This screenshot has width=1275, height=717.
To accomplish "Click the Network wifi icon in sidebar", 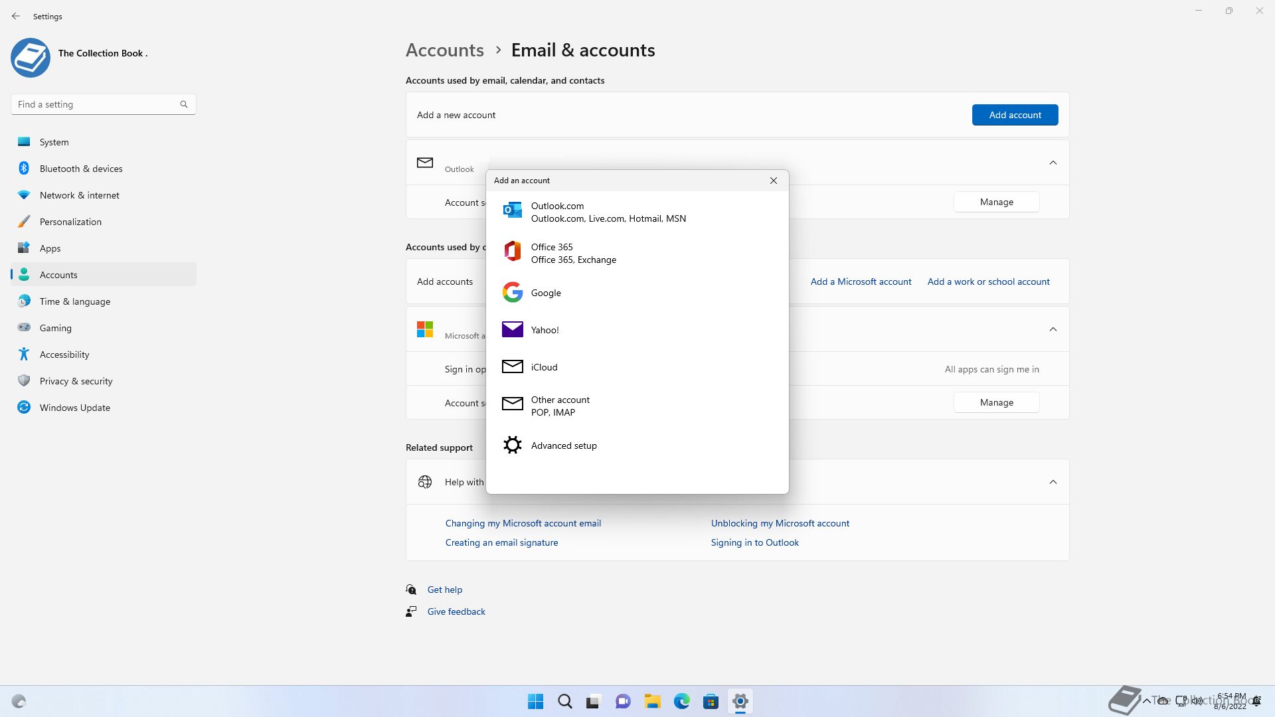I will (x=24, y=195).
